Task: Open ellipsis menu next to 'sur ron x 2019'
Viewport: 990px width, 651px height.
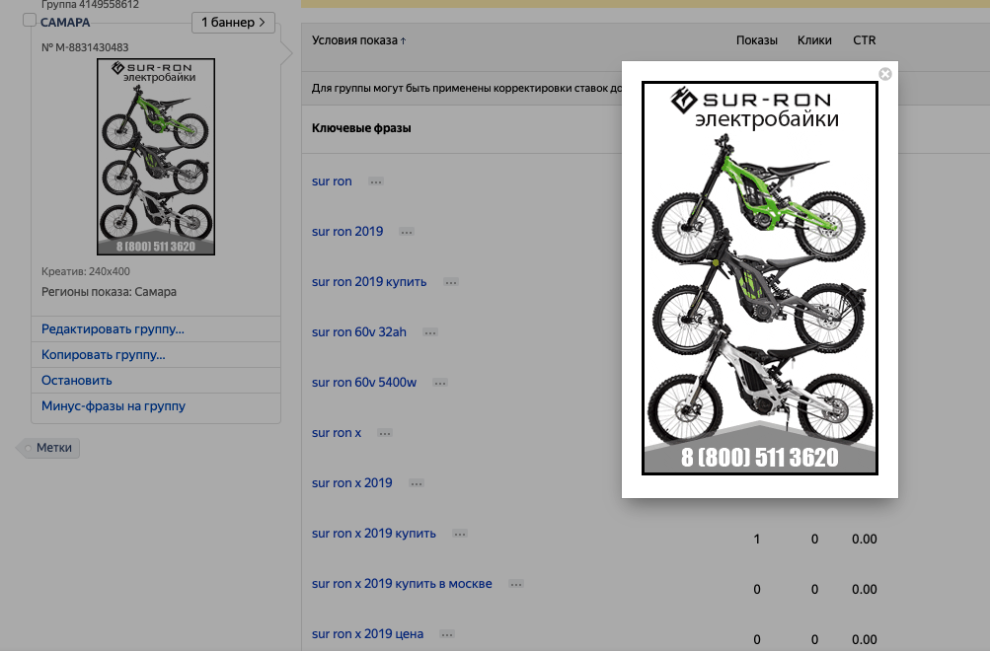Action: click(x=417, y=484)
